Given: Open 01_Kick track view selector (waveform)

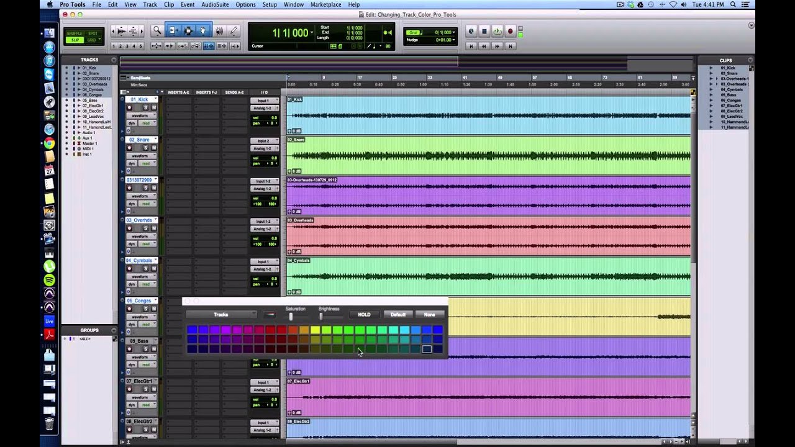Looking at the screenshot, I should coord(140,115).
